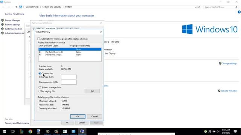
Task: Enable automatically manage paging file size checkbox
Action: 39,39
